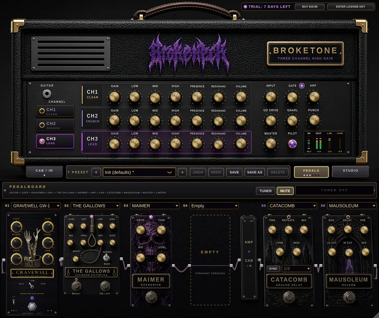Click the AMP / CAB IR signal block
This screenshot has width=379, height=318.
249,257
